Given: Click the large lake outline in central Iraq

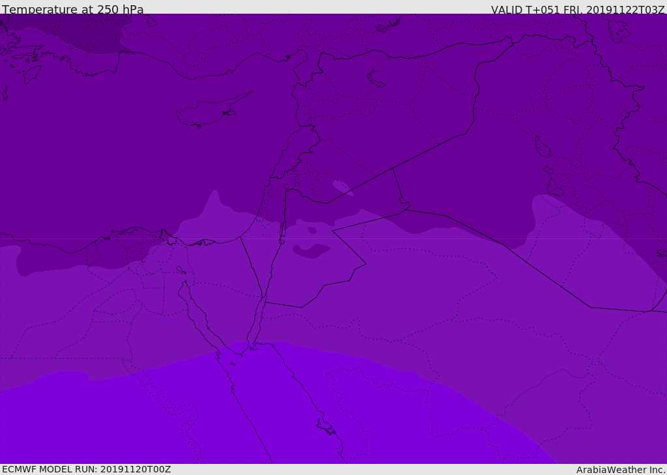Looking at the screenshot, I should (542, 147).
